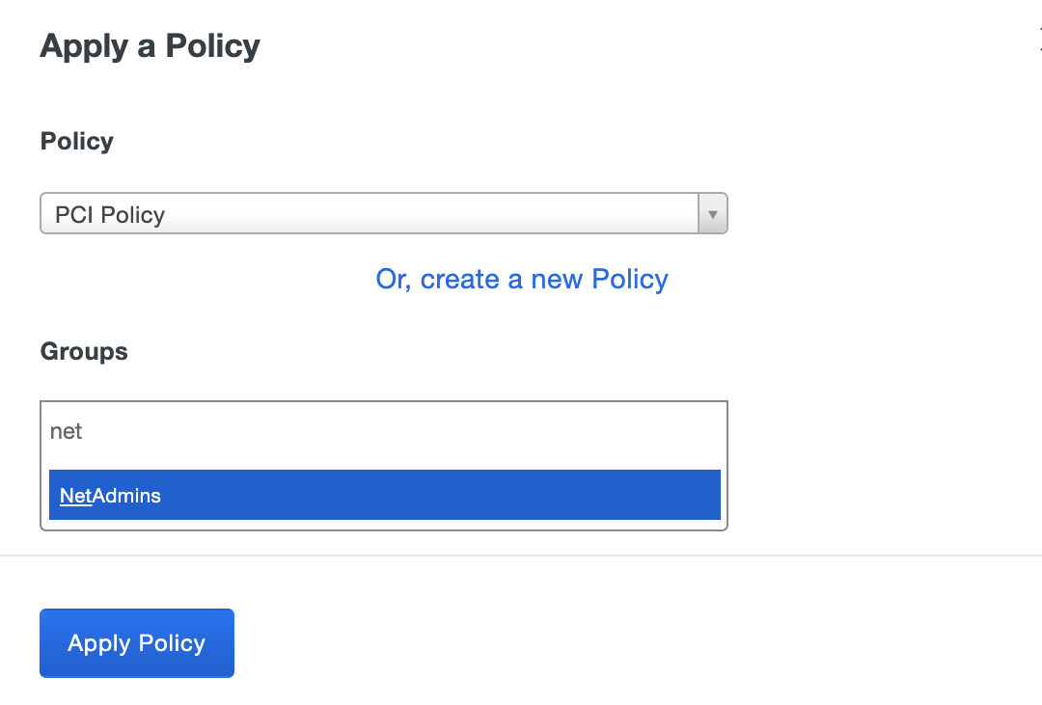
Task: Click 'Or, create a new Policy' link
Action: (522, 279)
